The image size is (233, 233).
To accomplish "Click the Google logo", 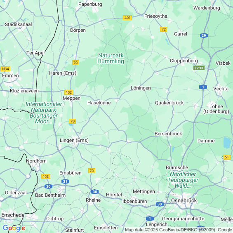I will coord(14,228).
